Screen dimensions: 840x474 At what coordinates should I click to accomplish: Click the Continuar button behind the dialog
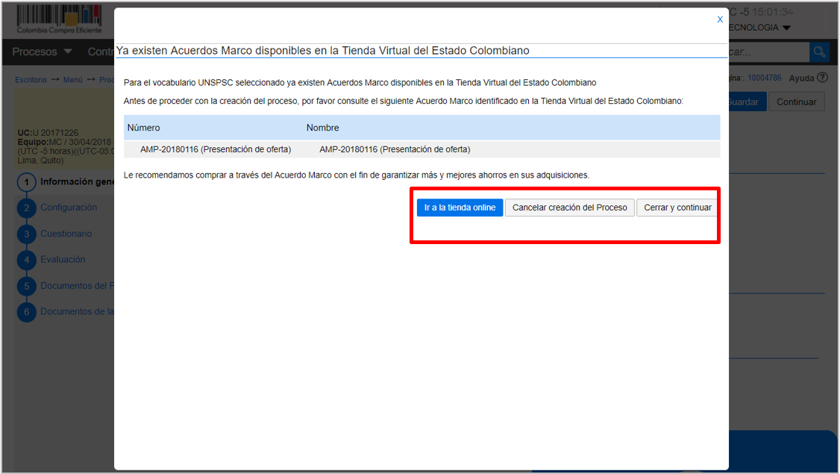tap(796, 102)
